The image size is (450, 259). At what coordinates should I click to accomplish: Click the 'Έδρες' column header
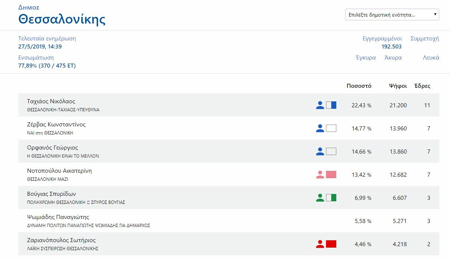(x=422, y=86)
